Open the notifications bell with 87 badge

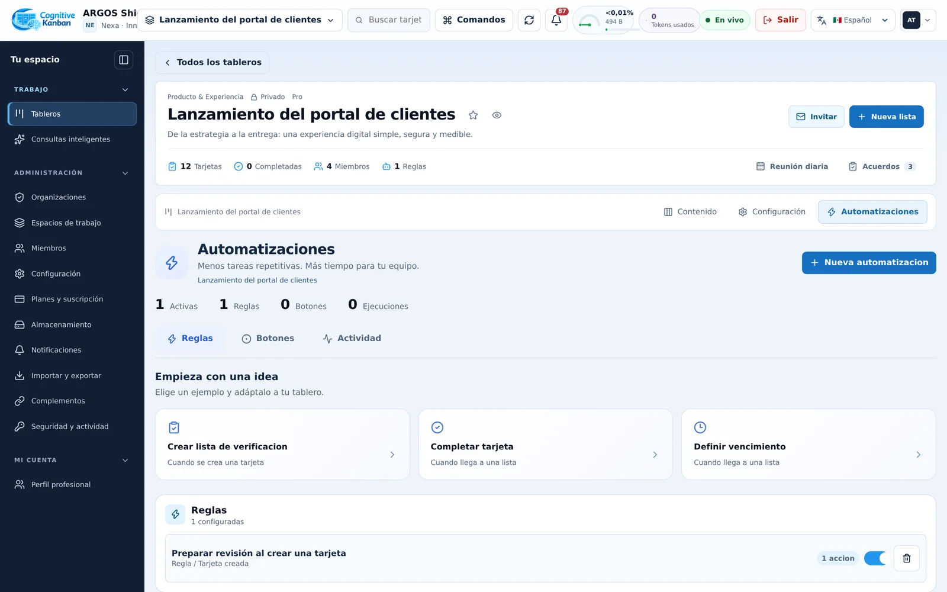point(556,20)
